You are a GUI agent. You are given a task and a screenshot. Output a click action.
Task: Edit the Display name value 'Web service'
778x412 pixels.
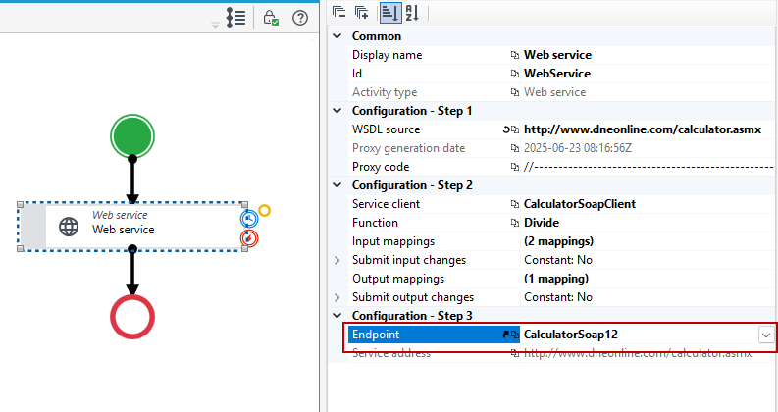click(x=557, y=55)
